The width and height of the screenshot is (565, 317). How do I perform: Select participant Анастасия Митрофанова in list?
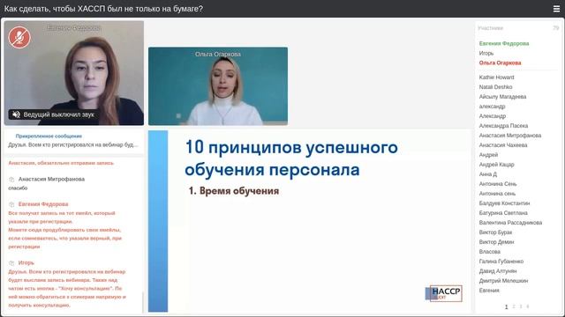coord(510,136)
